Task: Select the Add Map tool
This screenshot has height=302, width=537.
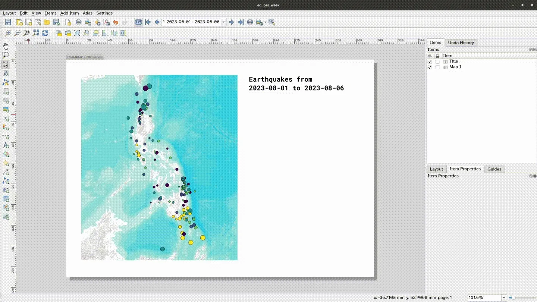Action: tap(6, 91)
